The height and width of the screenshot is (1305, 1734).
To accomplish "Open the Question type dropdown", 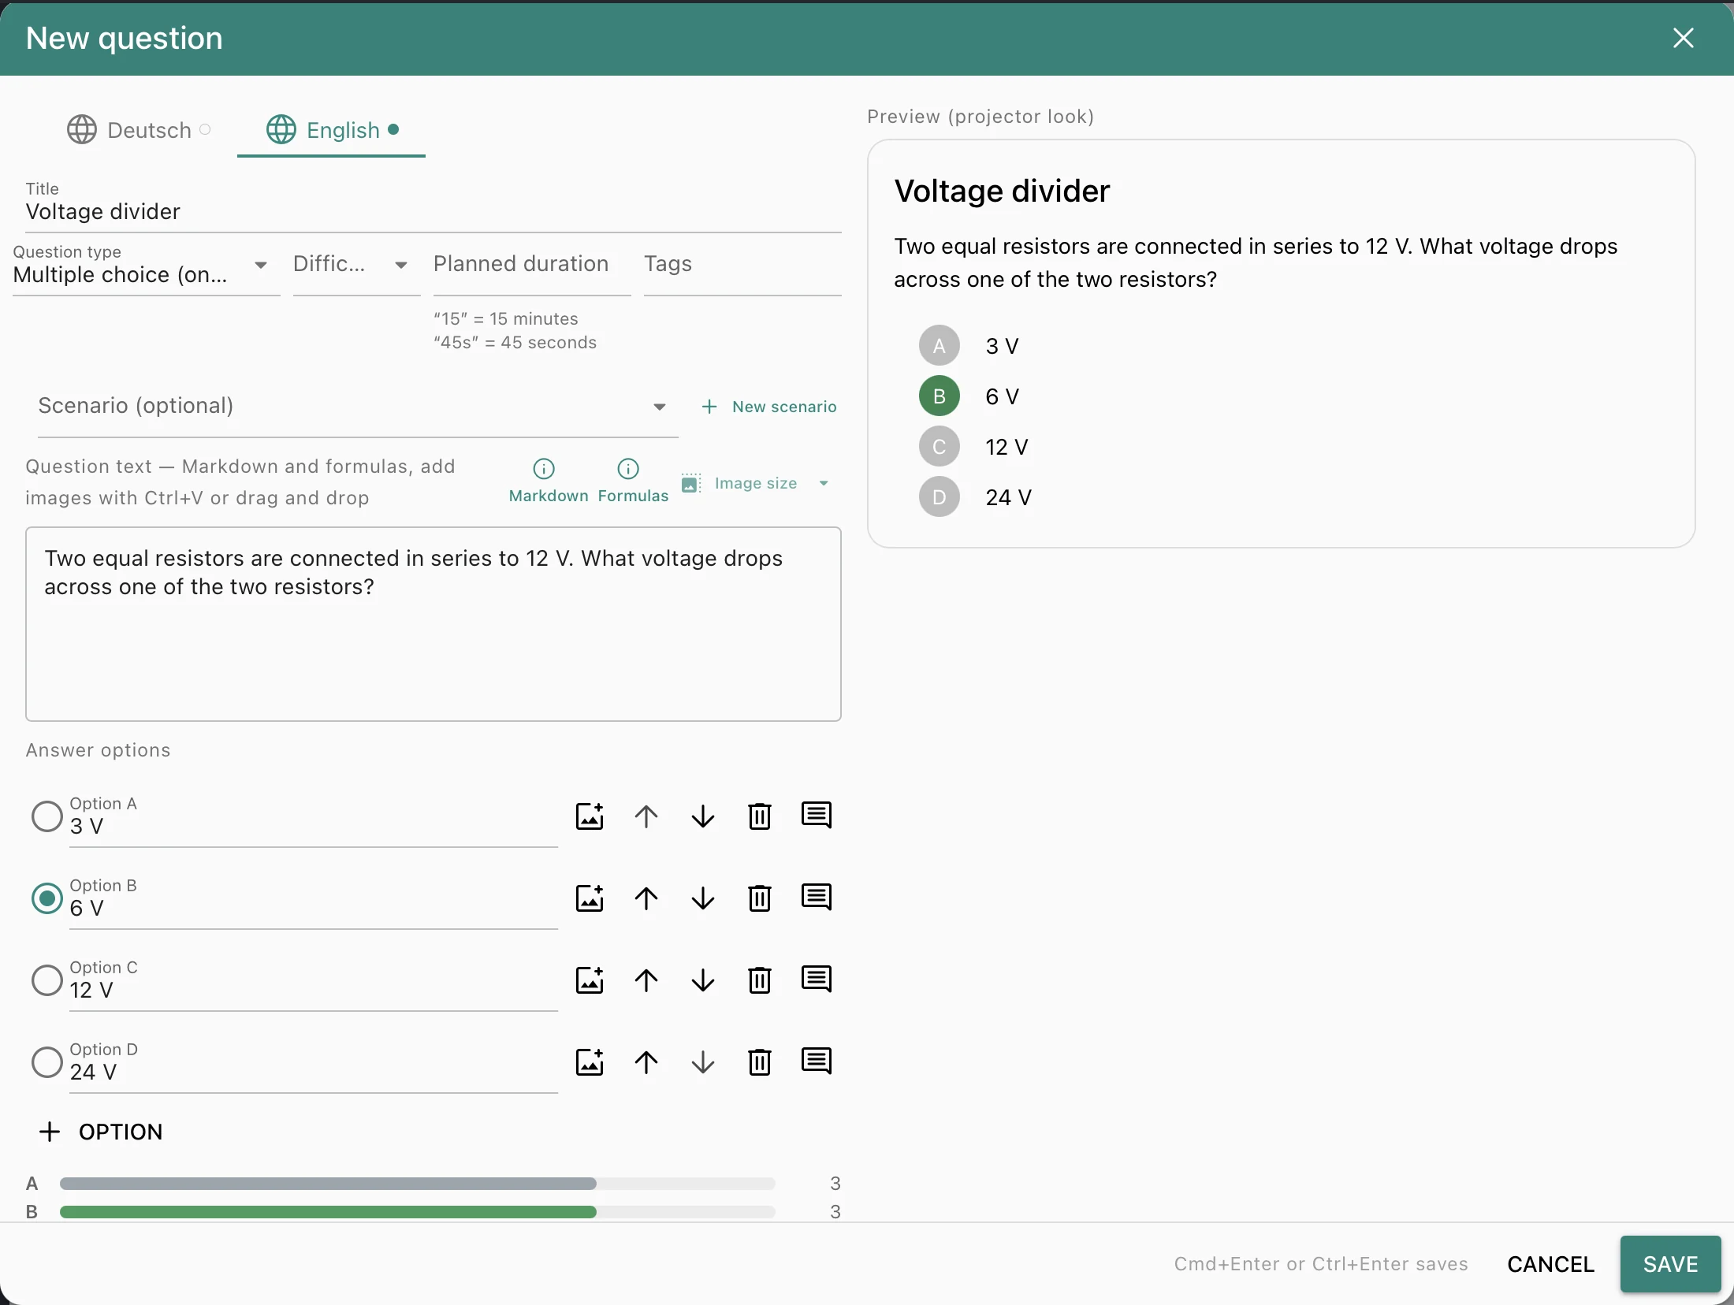I will 146,268.
